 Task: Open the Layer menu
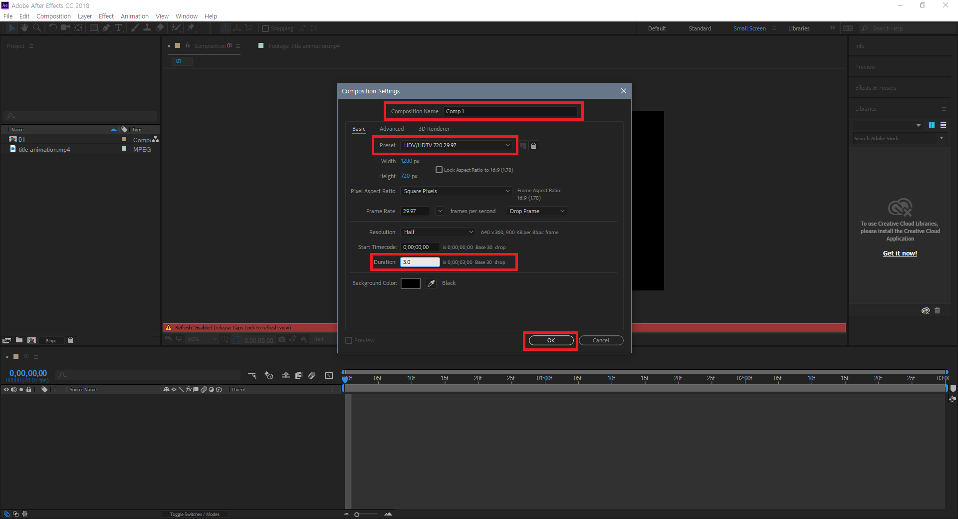85,16
